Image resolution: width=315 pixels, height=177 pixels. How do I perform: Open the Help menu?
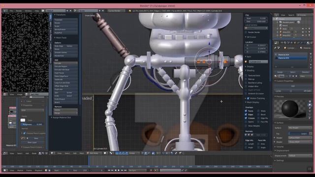37,11
